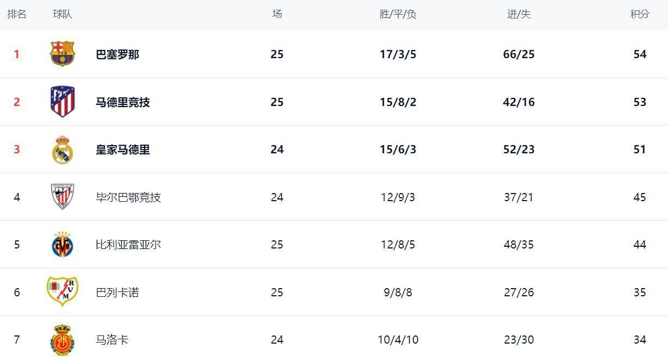Open the 巴列卡诺 team page
Viewport: 668px width, 361px height.
point(117,292)
